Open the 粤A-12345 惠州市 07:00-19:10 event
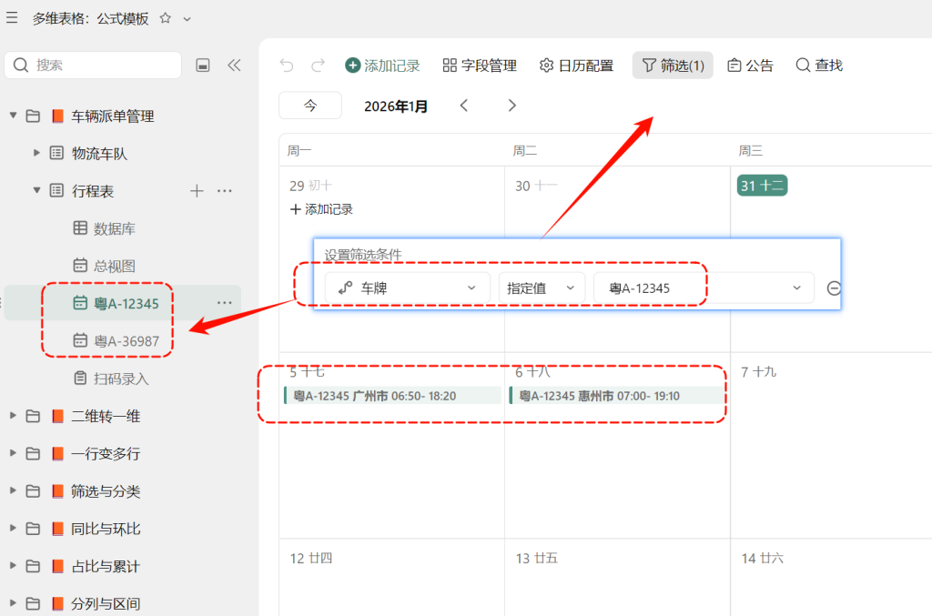This screenshot has height=616, width=932. tap(618, 396)
